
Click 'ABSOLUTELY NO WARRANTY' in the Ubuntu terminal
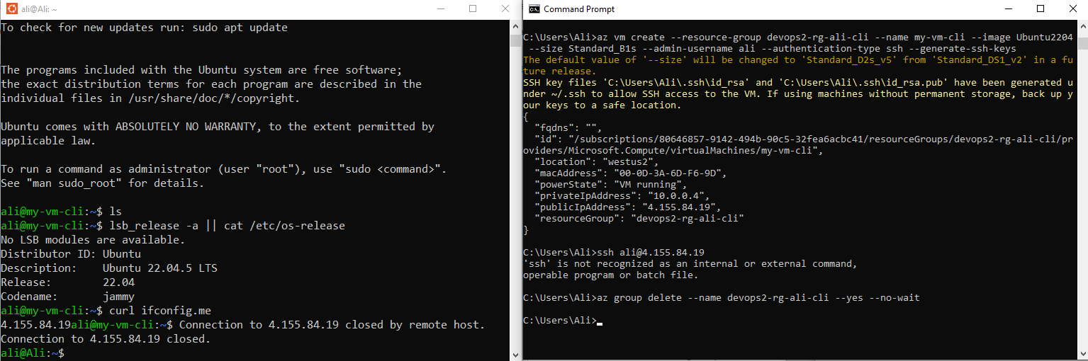184,127
